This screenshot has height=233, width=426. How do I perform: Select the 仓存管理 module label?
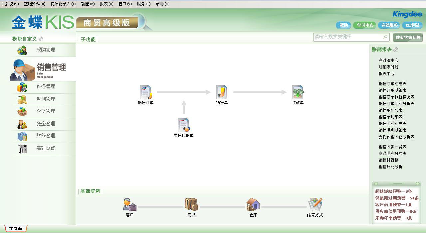(46, 111)
